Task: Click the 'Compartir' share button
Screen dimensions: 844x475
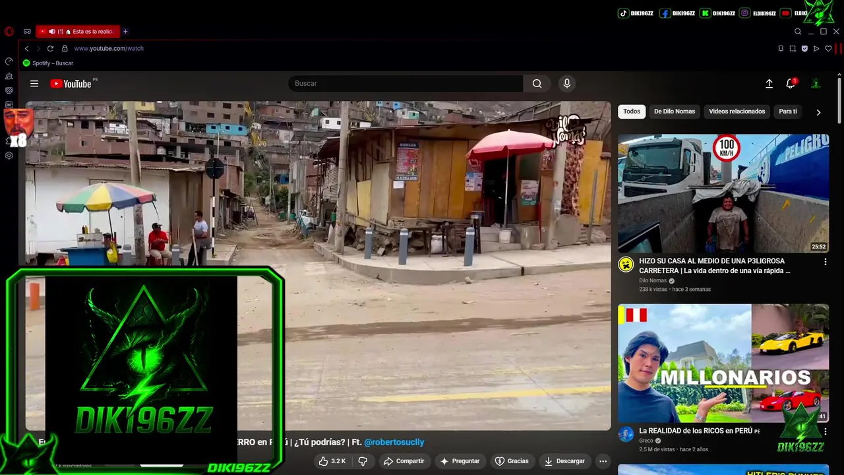Action: pos(404,461)
